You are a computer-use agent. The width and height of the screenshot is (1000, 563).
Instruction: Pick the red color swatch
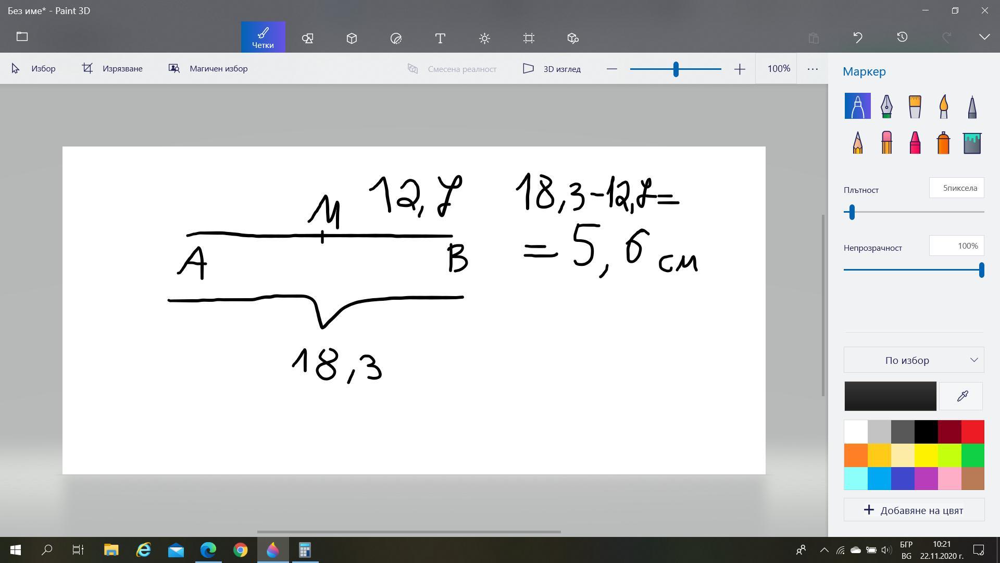[x=972, y=432]
